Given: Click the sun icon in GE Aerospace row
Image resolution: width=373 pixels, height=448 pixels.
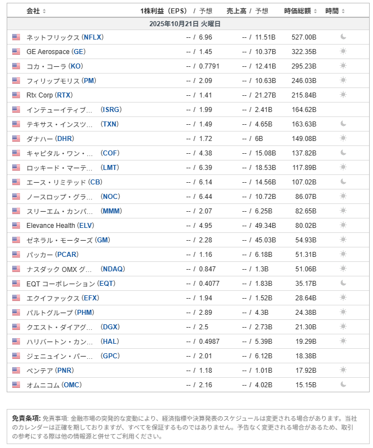Looking at the screenshot, I should pos(343,51).
